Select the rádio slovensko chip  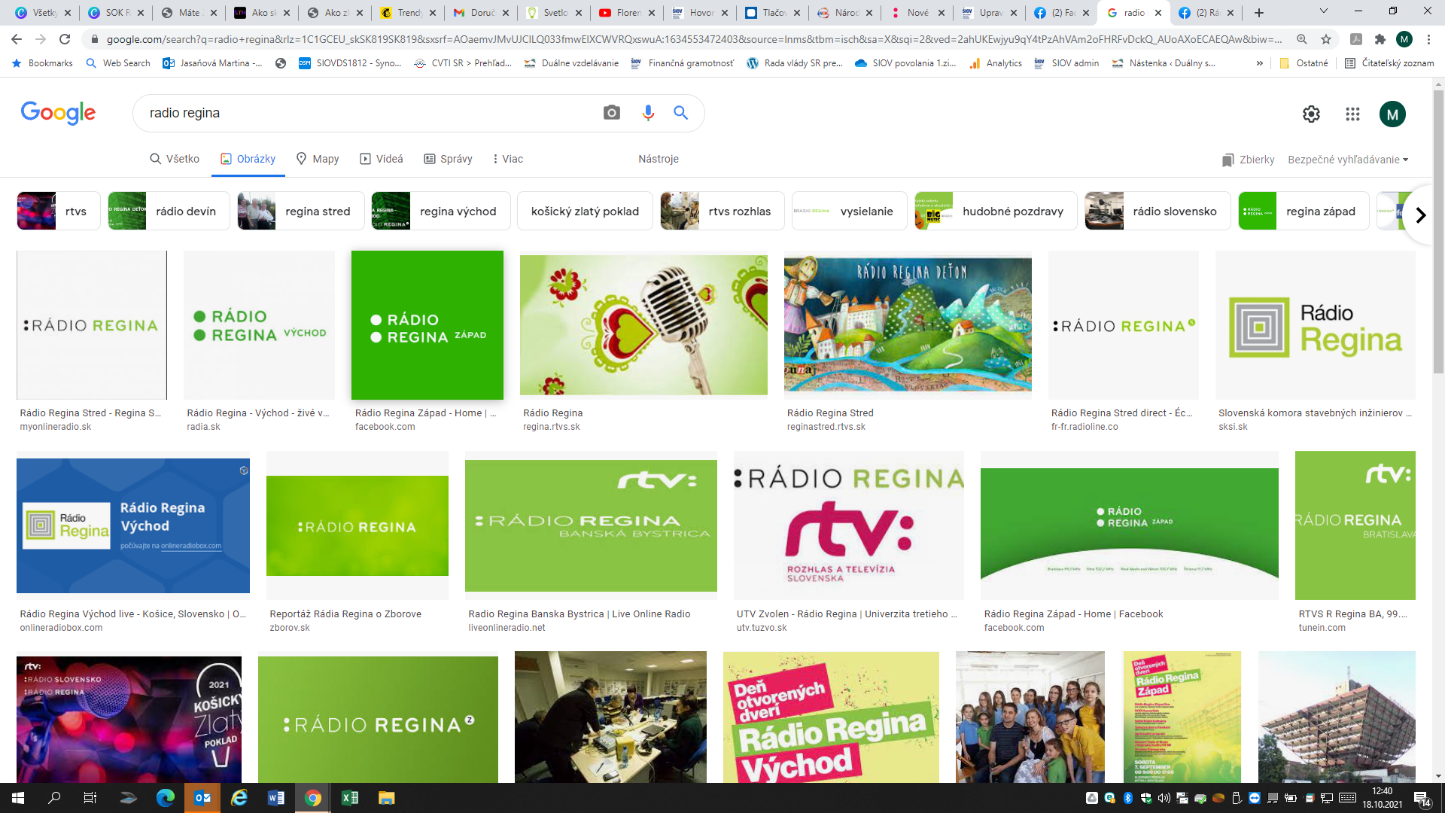point(1158,211)
